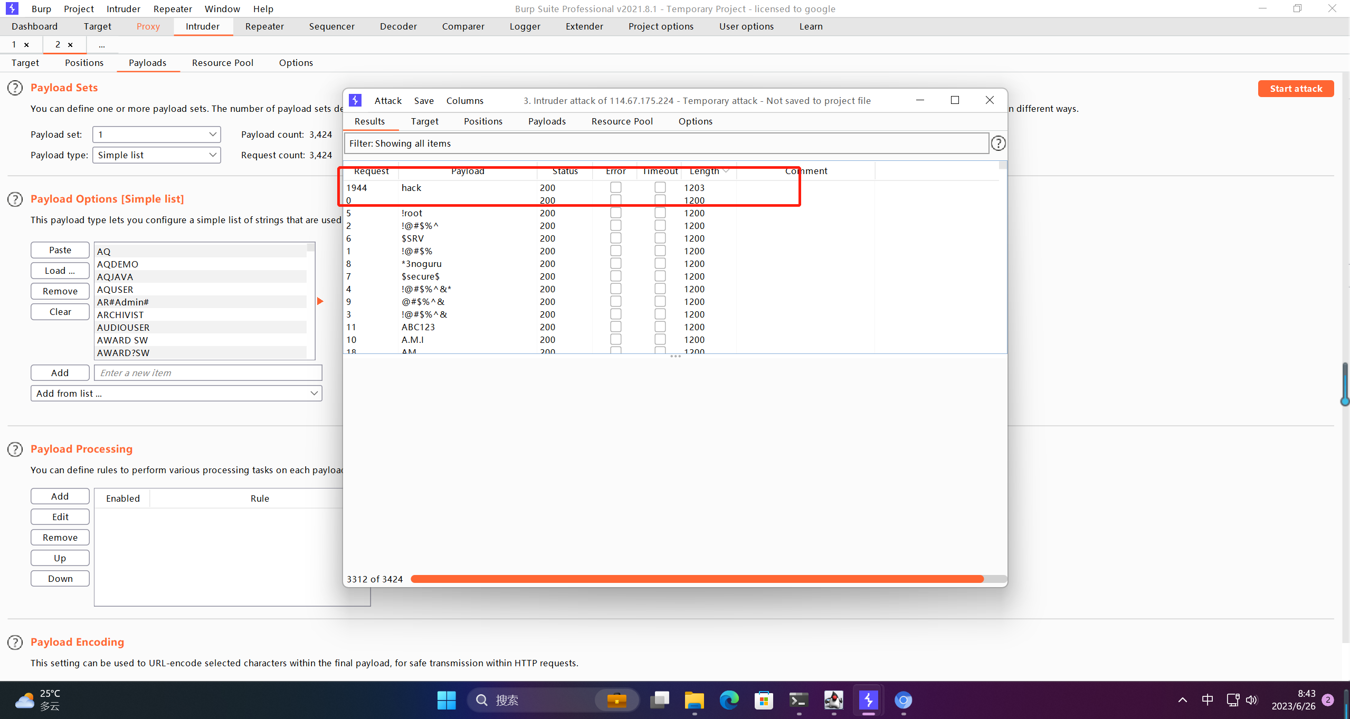Click the Columns button in attack window

tap(463, 100)
